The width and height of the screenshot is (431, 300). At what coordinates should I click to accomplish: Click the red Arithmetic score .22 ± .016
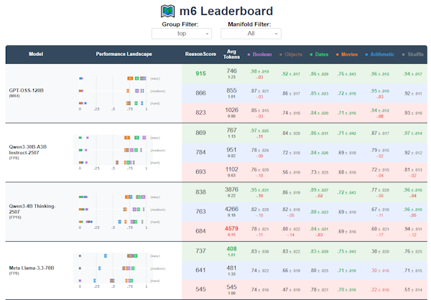click(379, 290)
